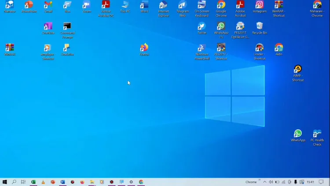Select the Adobe Acrobat DC desktop icon
This screenshot has width=330, height=186.
[x=106, y=9]
